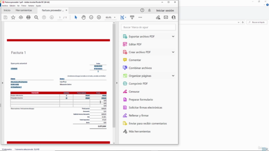Open the Ayuda menu
Image resolution: width=269 pixels, height=151 pixels.
pos(38,5)
